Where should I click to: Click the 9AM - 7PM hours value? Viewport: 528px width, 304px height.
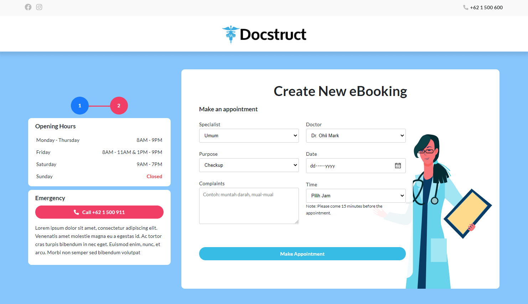[149, 164]
